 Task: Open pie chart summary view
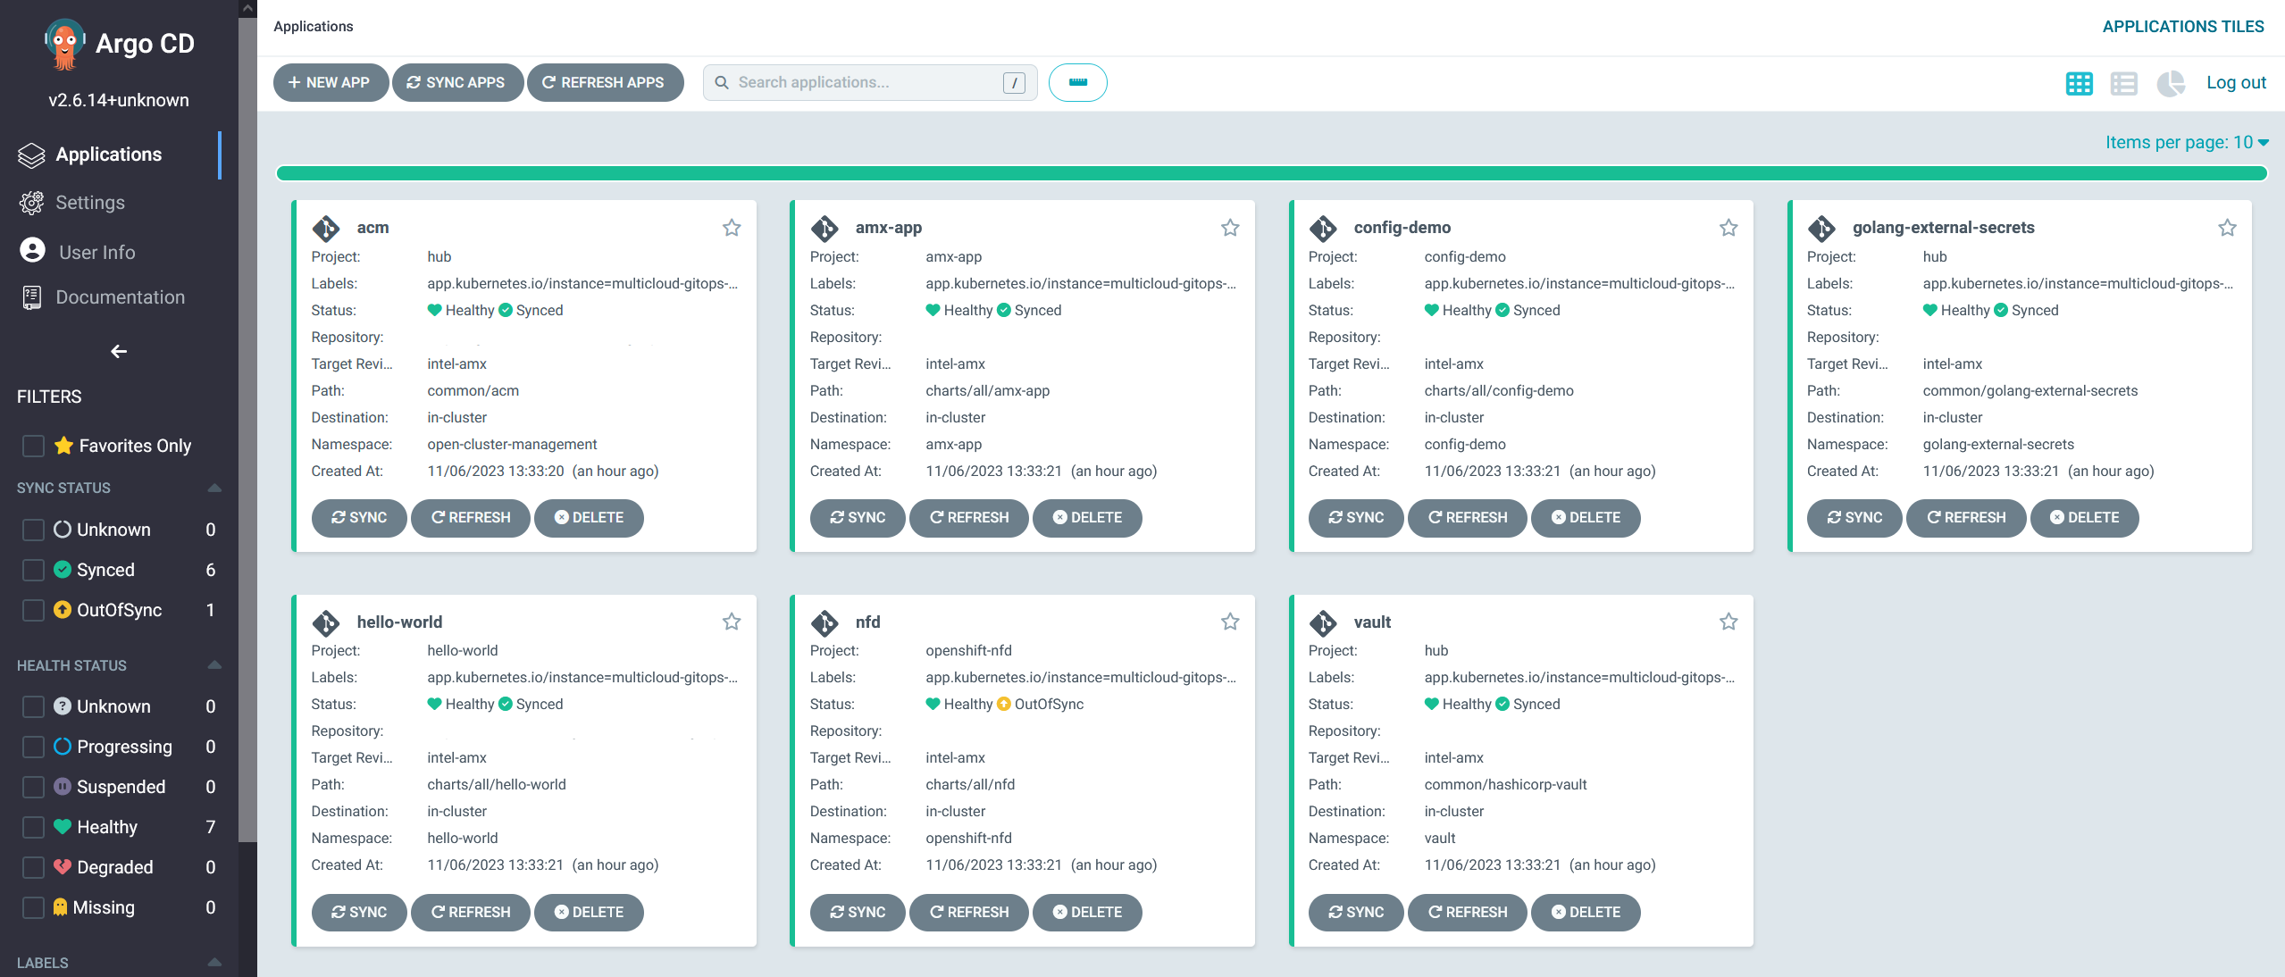2170,83
